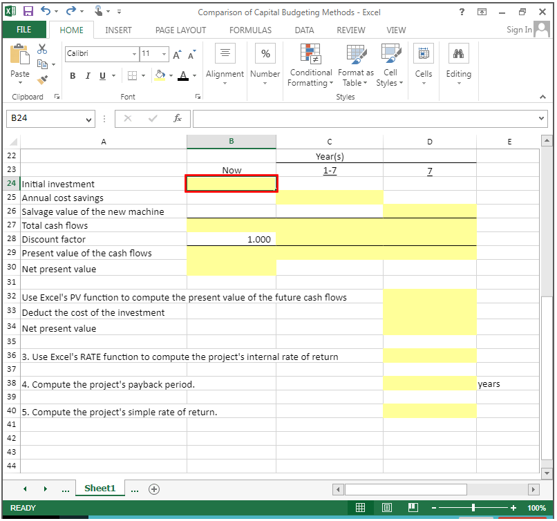Click the Format Painter brush icon
This screenshot has width=557, height=521.
42,80
